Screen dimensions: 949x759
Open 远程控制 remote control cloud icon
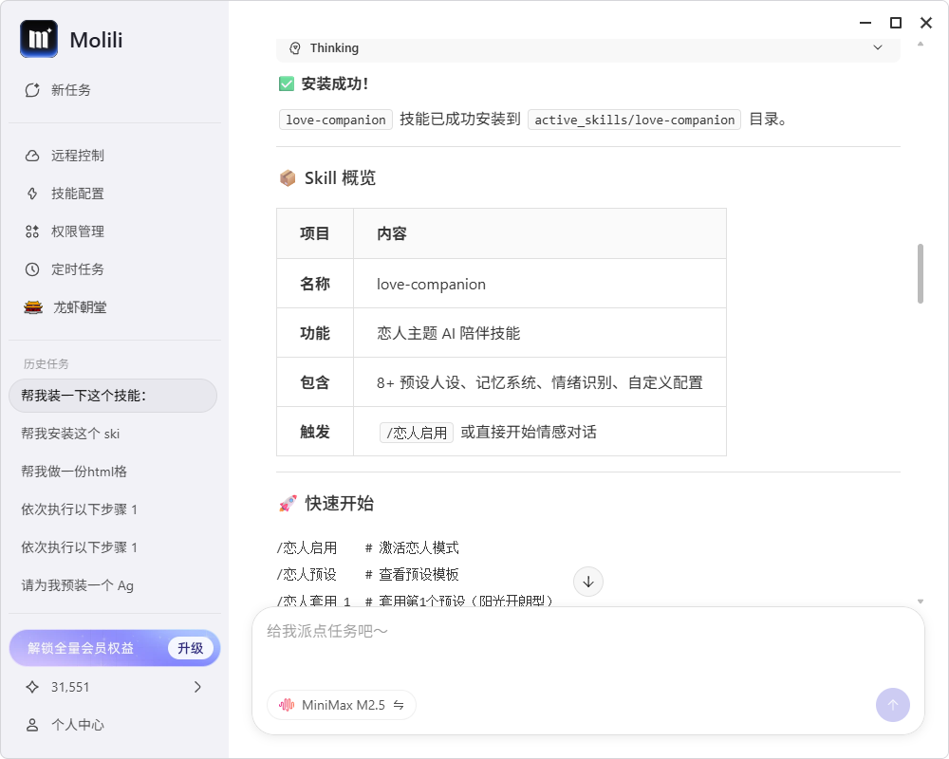point(32,156)
